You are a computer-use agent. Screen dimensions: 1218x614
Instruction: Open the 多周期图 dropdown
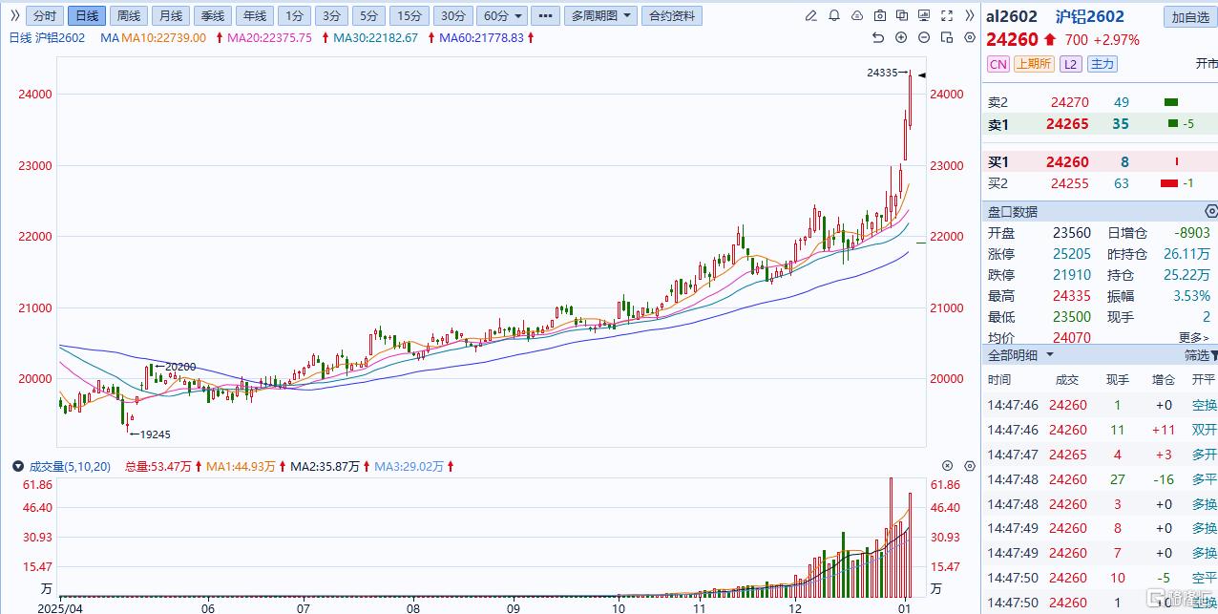(598, 16)
